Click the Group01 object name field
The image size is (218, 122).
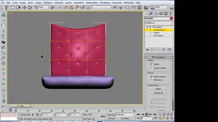click(x=157, y=18)
